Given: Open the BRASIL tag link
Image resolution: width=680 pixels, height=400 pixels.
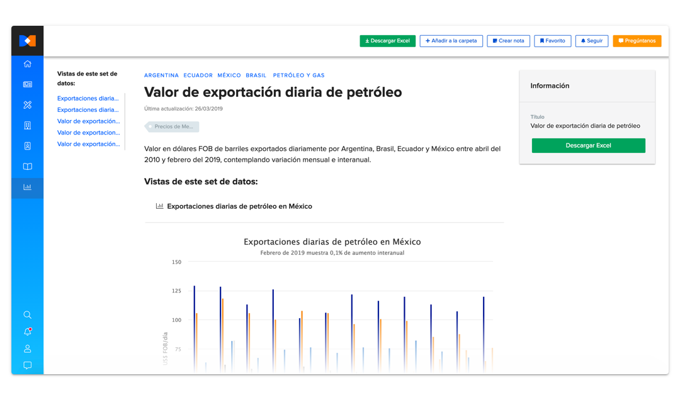Looking at the screenshot, I should 256,75.
